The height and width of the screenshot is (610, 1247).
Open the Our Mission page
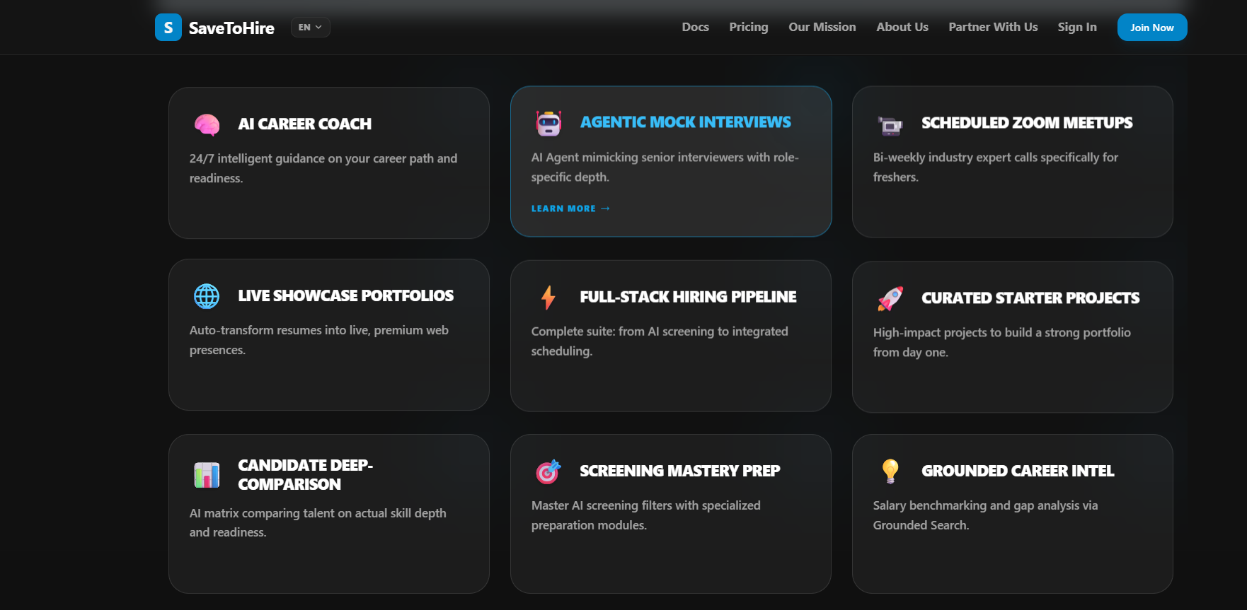pos(822,27)
